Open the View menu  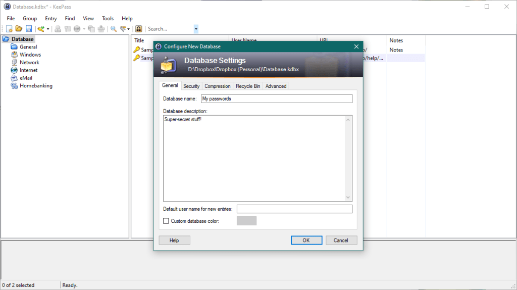(88, 19)
